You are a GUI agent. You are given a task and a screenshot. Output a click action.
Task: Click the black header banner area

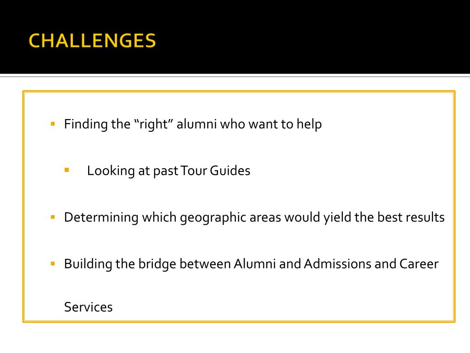coord(235,37)
